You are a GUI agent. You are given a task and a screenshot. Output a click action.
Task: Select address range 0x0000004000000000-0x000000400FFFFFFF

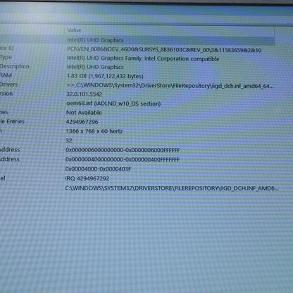(123, 160)
